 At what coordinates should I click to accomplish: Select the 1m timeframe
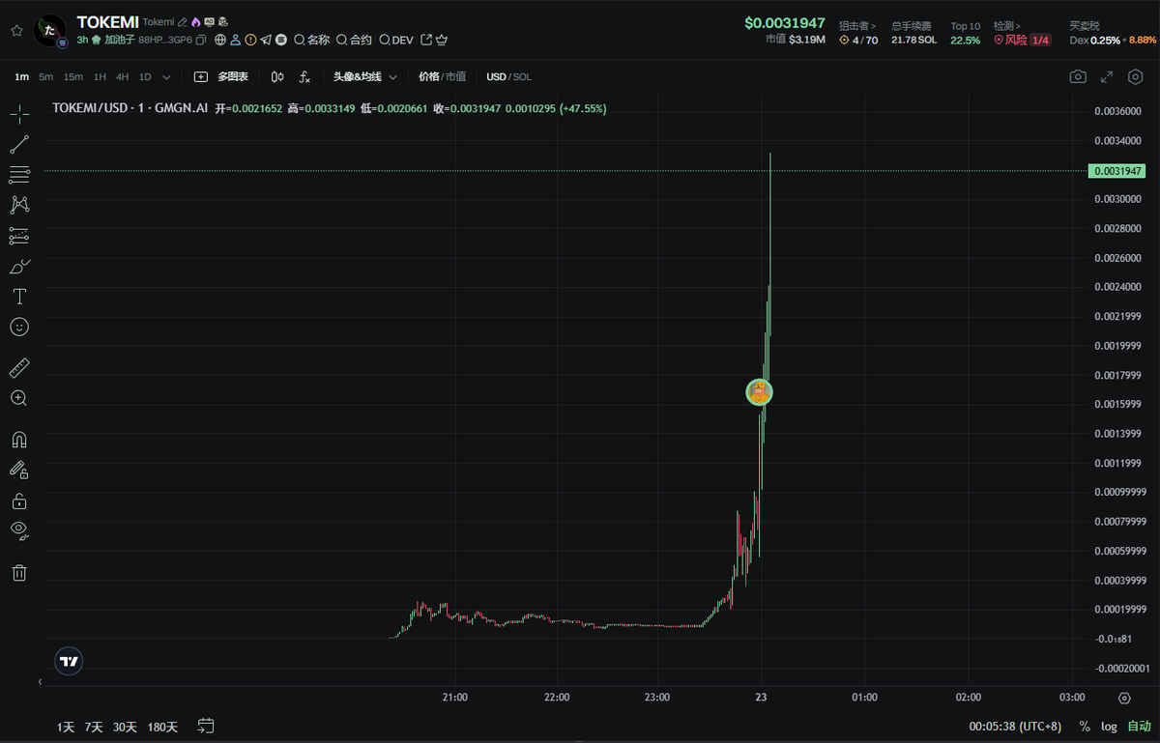point(22,76)
